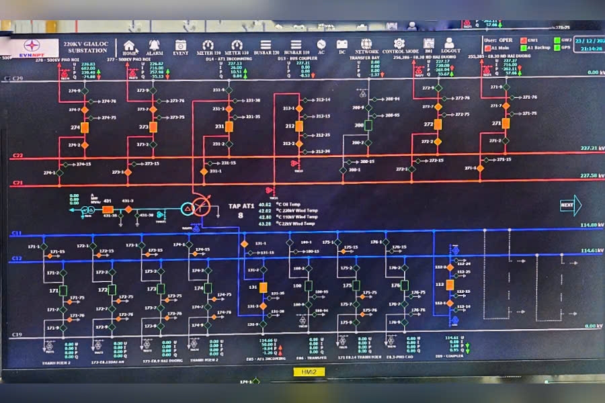605x403 pixels.
Task: Open the METER 220 gauge icon
Action: (208, 46)
